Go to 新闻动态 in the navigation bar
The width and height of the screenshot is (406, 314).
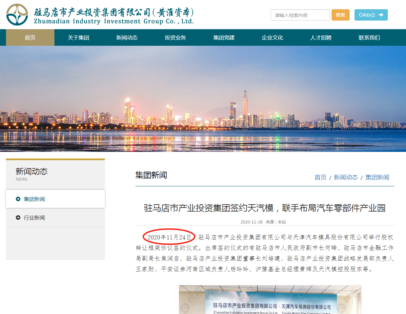click(127, 37)
